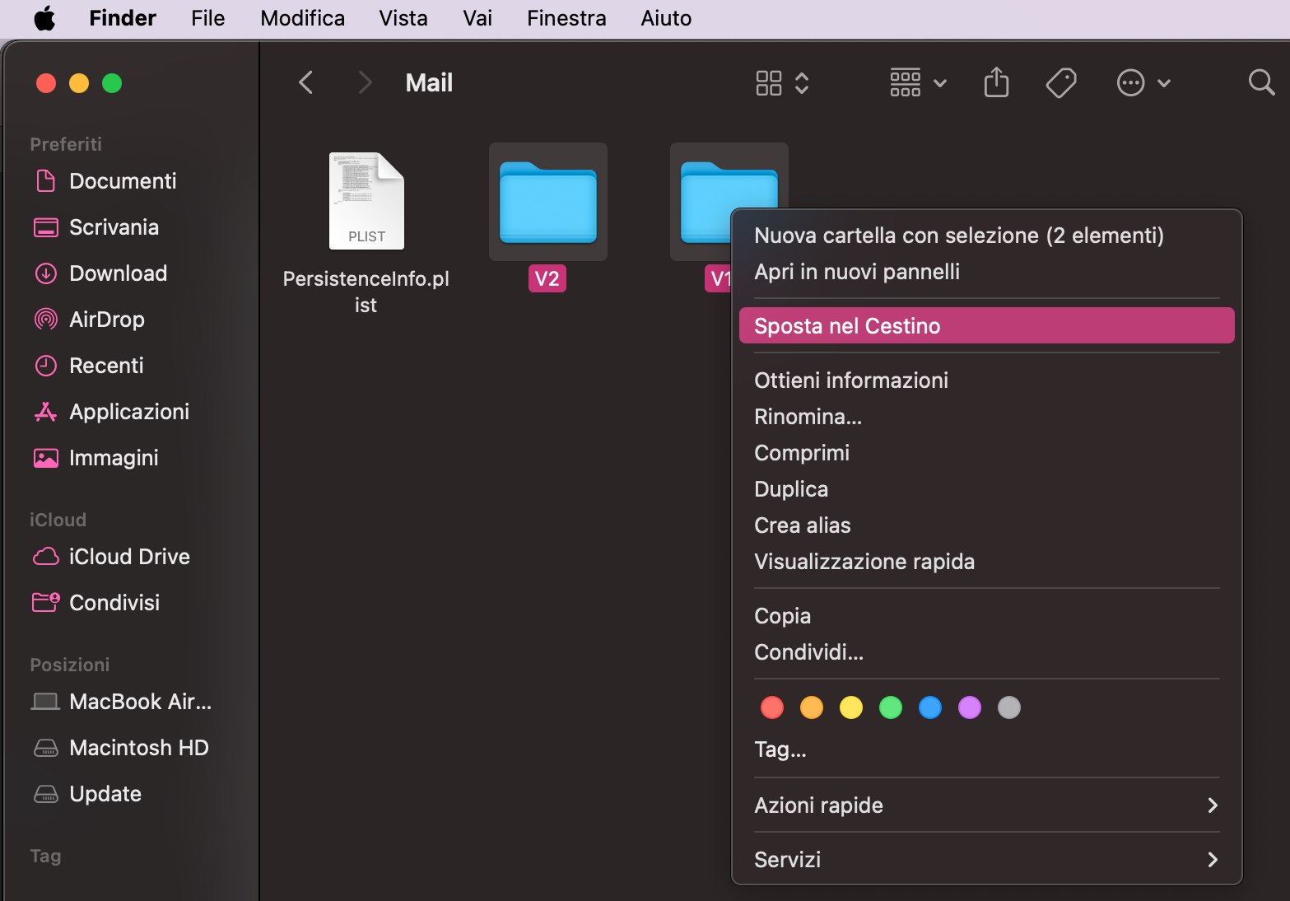Click the iCloud Drive cloud icon
The width and height of the screenshot is (1290, 901).
46,557
